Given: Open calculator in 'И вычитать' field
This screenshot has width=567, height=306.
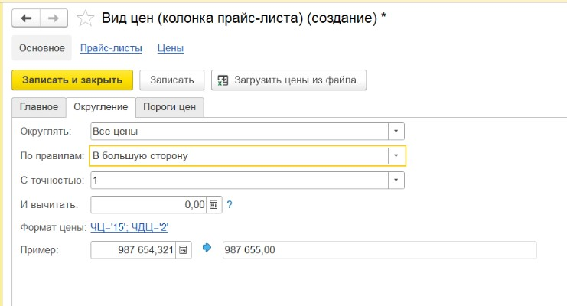Looking at the screenshot, I should tap(213, 205).
